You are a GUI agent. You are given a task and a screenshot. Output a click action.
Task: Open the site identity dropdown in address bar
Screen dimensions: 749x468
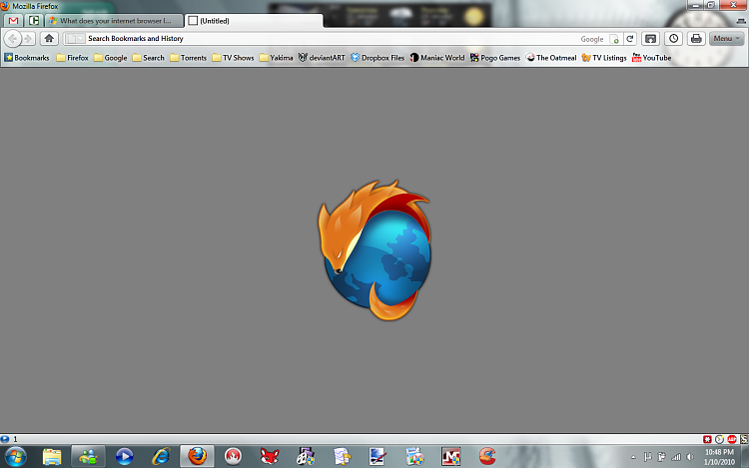pyautogui.click(x=75, y=39)
